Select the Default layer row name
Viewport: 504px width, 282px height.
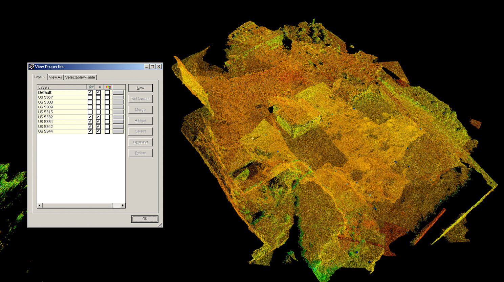click(x=45, y=92)
